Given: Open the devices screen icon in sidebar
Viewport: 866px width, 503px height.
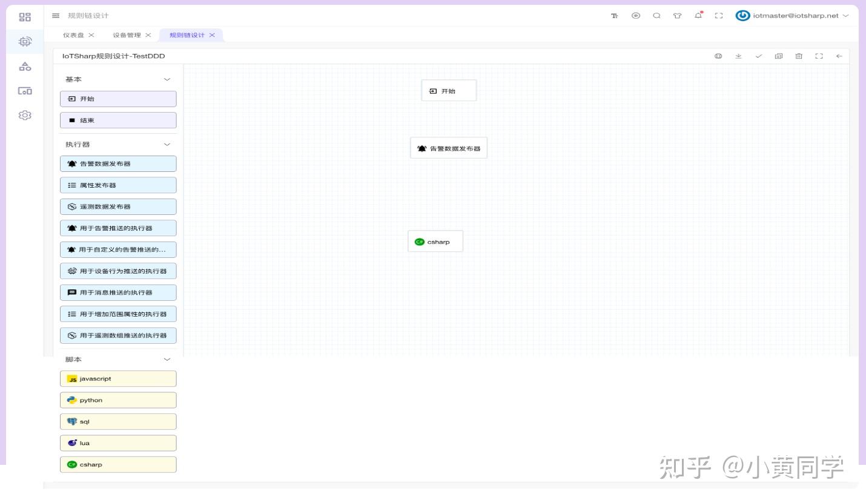Looking at the screenshot, I should point(25,91).
